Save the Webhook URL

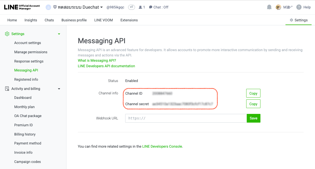[x=253, y=118]
